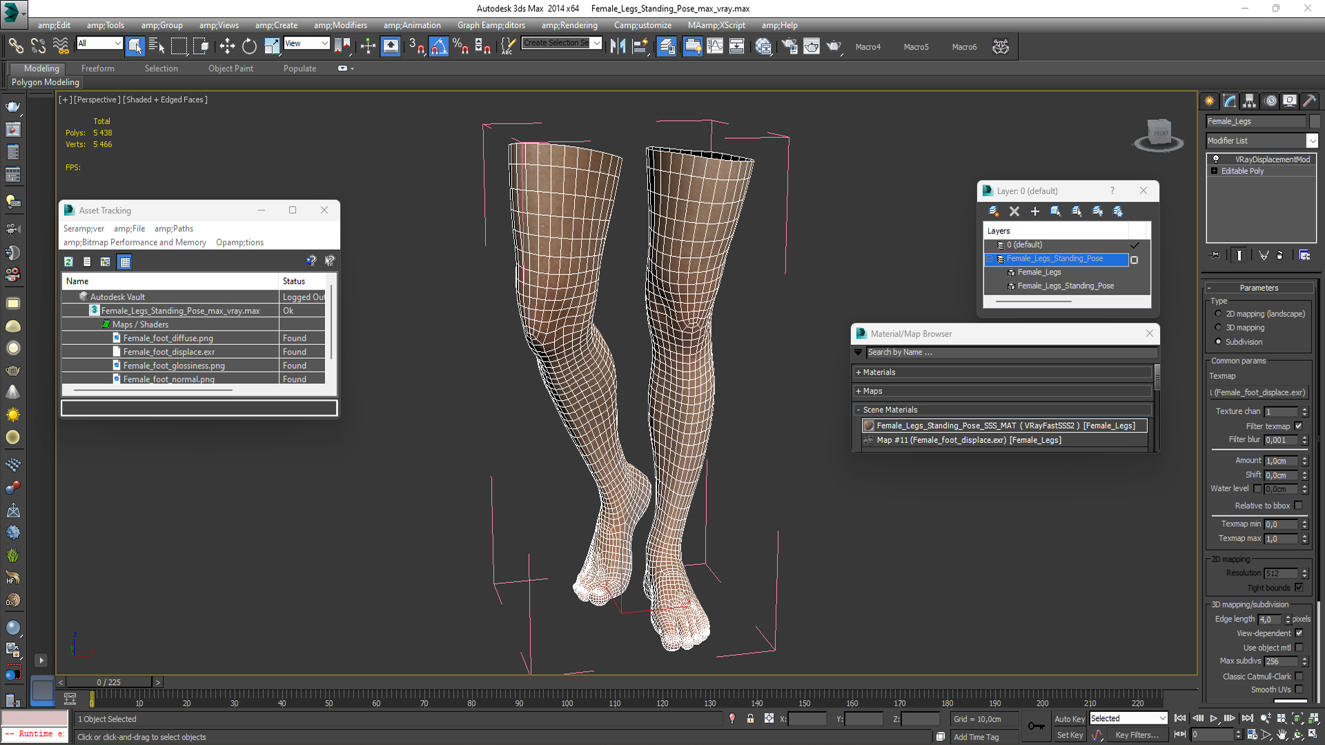Click the Configure Modifier Sets icon
This screenshot has width=1325, height=745.
[x=1304, y=255]
